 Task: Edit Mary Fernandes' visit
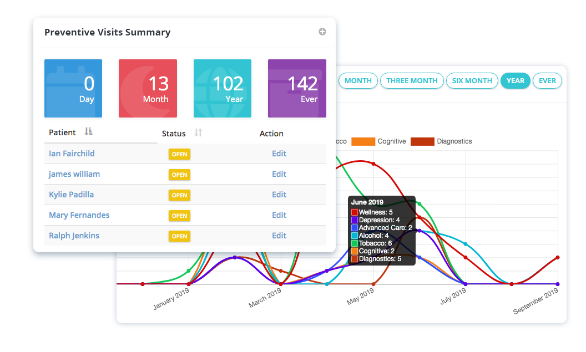(x=279, y=215)
